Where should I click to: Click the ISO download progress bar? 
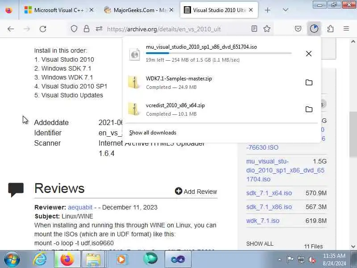tap(219, 53)
